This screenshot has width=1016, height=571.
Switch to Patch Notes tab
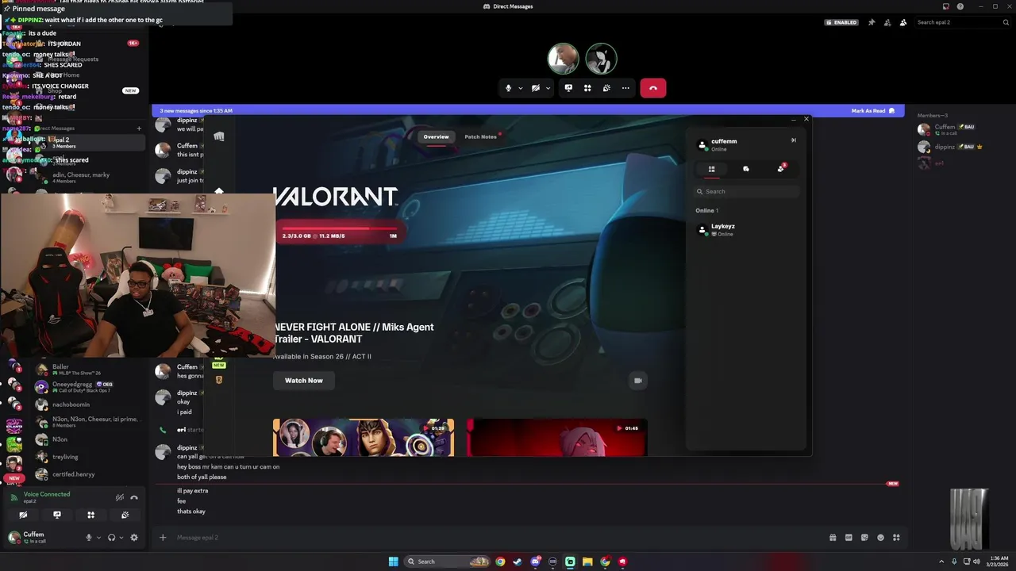click(481, 136)
